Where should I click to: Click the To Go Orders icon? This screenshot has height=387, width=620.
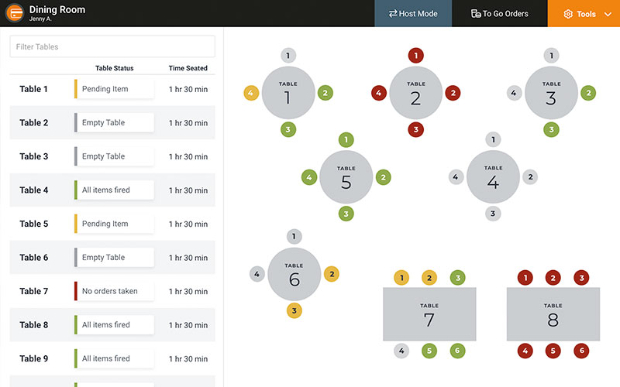(476, 14)
